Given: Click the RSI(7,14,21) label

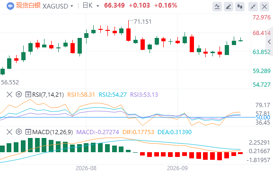Looking at the screenshot, I should (x=48, y=95).
